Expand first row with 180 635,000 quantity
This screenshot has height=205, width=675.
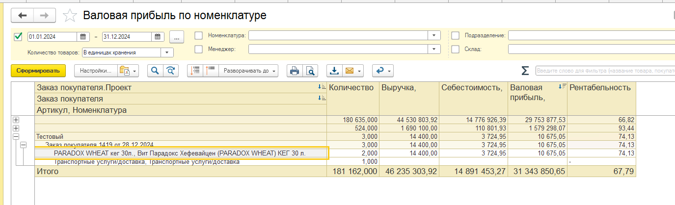click(x=16, y=120)
